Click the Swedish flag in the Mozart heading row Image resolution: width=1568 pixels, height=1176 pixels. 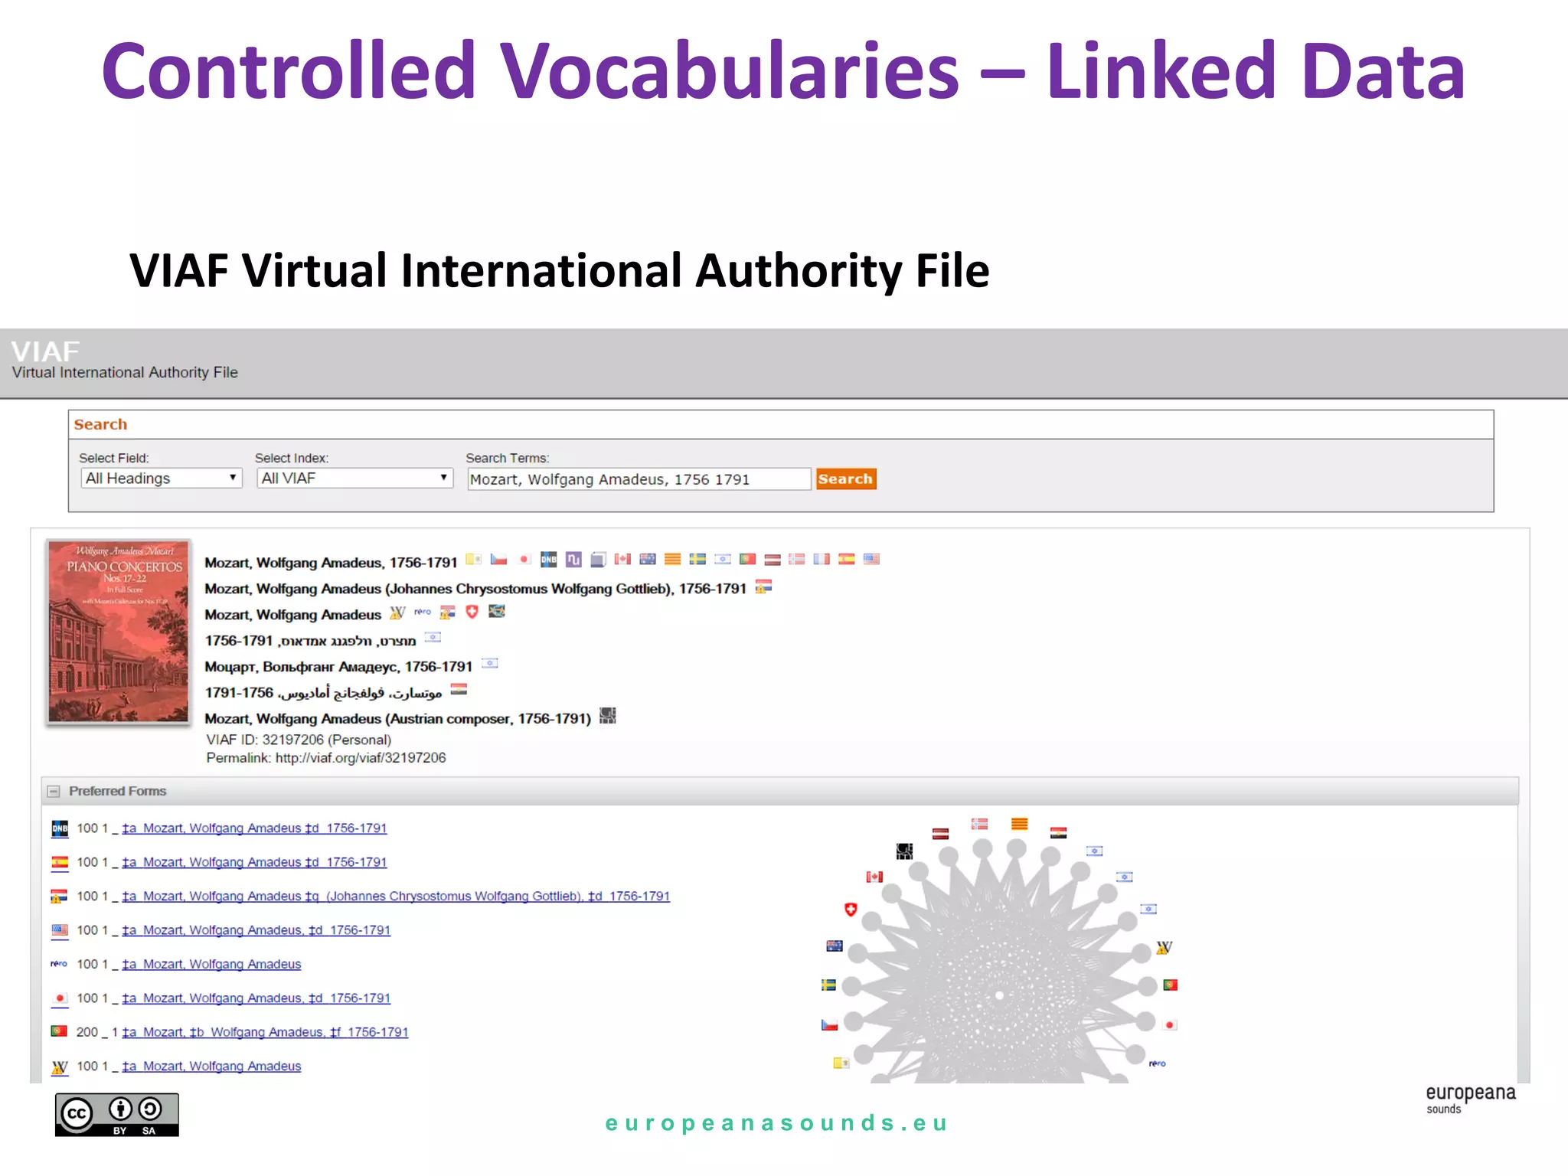click(697, 559)
